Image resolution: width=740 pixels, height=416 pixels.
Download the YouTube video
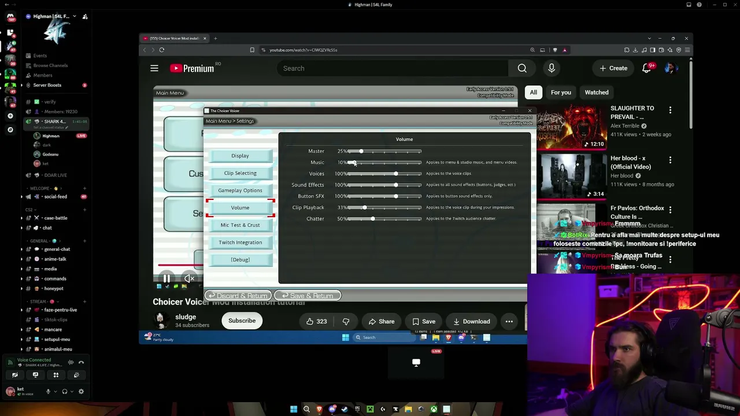(x=472, y=321)
